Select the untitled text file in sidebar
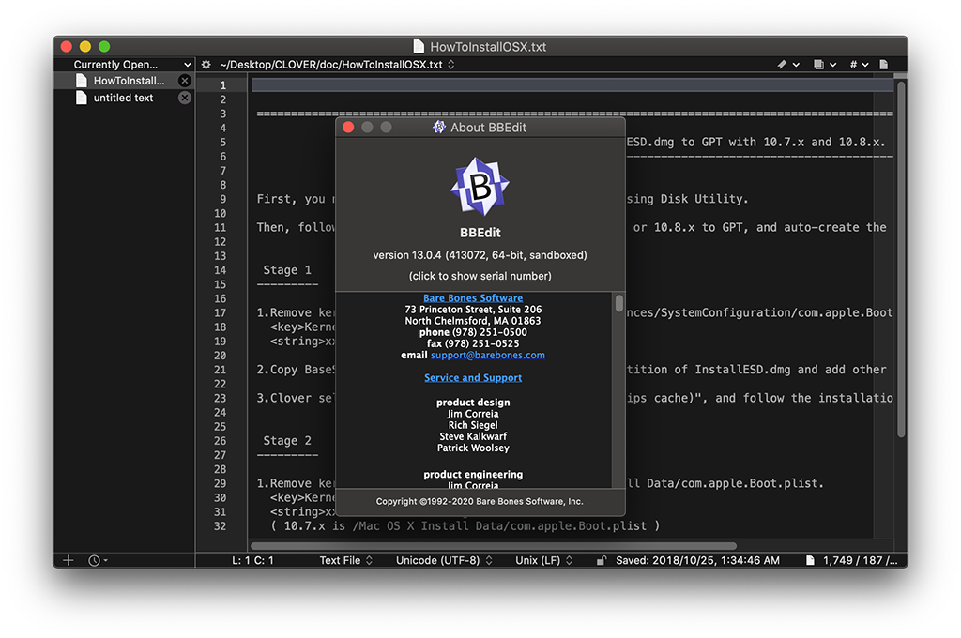 click(125, 98)
